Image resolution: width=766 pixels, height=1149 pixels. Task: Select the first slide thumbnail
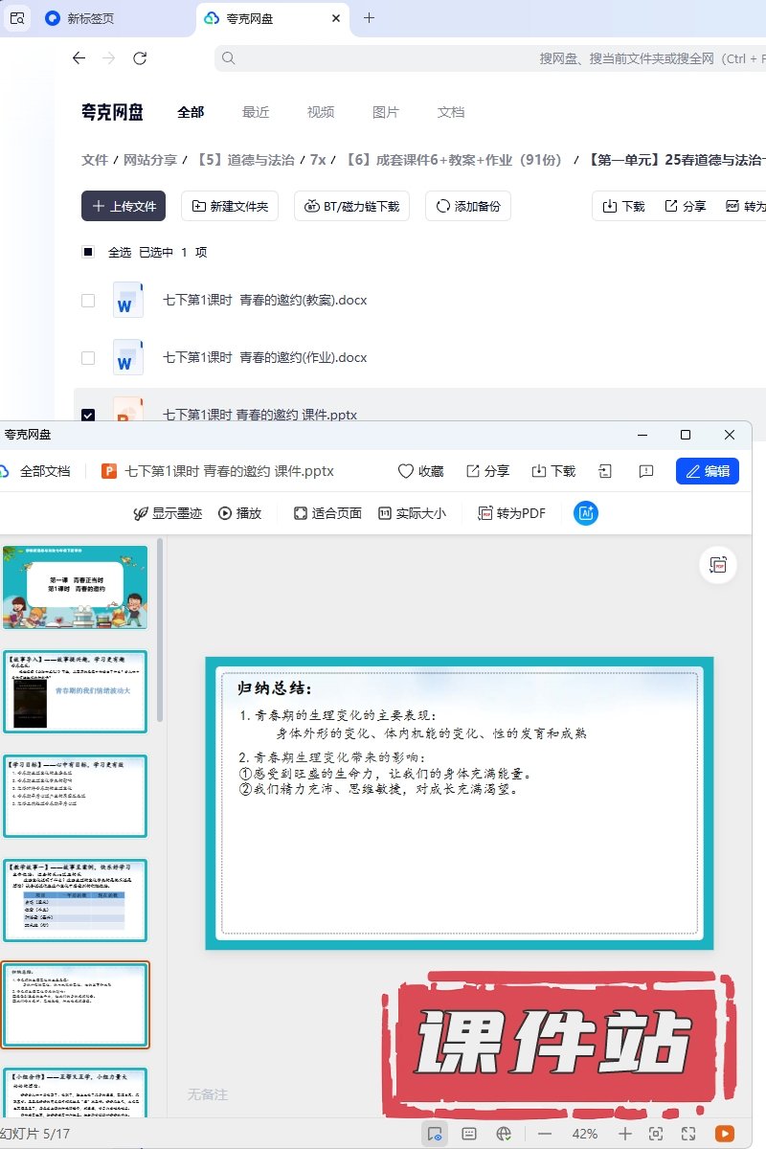pyautogui.click(x=76, y=587)
